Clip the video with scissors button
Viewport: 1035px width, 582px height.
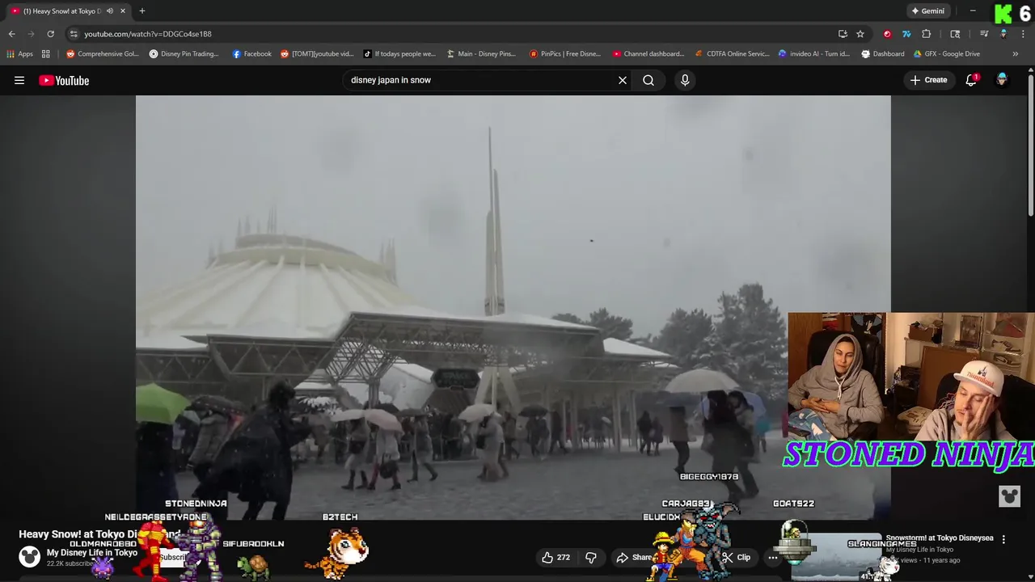click(x=737, y=557)
